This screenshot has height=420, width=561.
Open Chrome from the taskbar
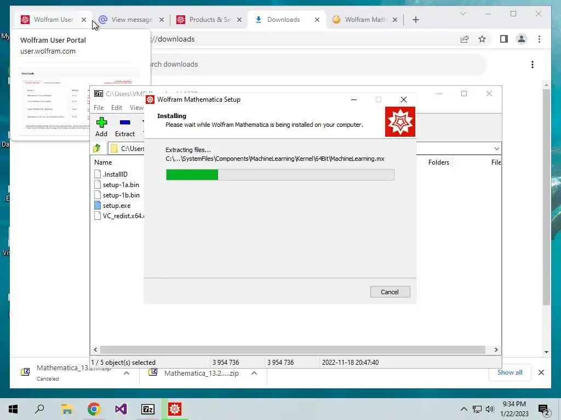click(94, 409)
